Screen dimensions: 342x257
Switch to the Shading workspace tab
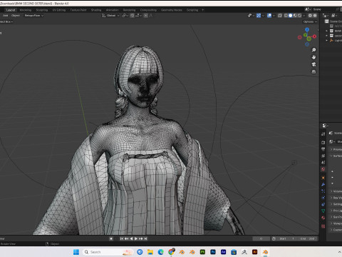[x=96, y=10]
